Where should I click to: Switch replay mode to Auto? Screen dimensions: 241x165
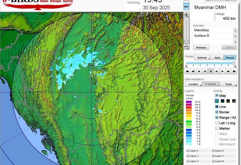pyautogui.click(x=217, y=58)
